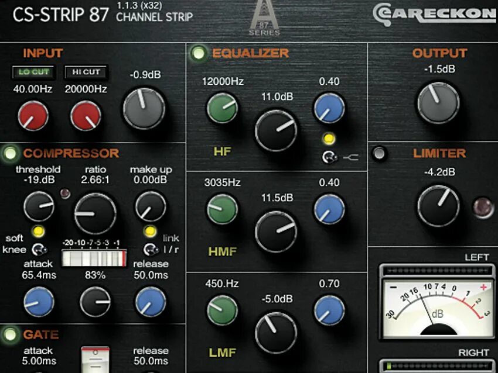
Task: Click the RIGHT channel LED level strip
Action: pos(437,366)
